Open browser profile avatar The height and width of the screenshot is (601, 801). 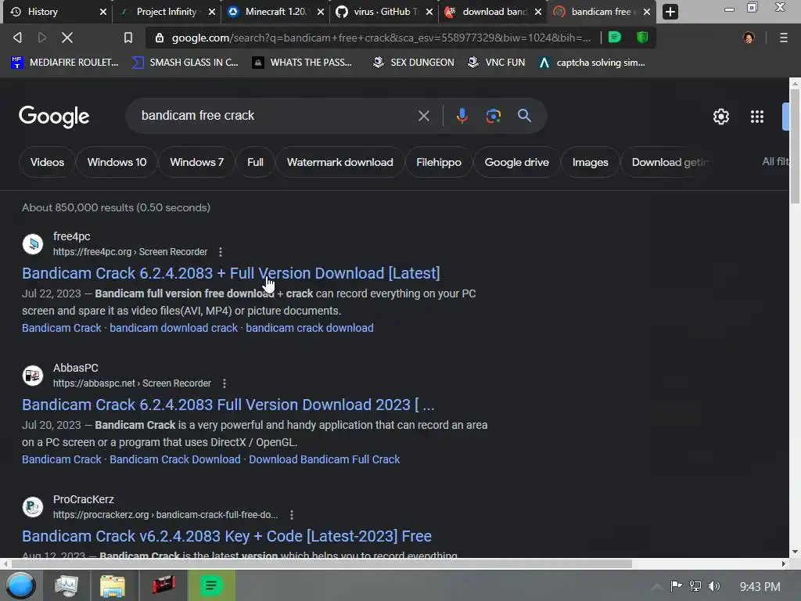[749, 38]
